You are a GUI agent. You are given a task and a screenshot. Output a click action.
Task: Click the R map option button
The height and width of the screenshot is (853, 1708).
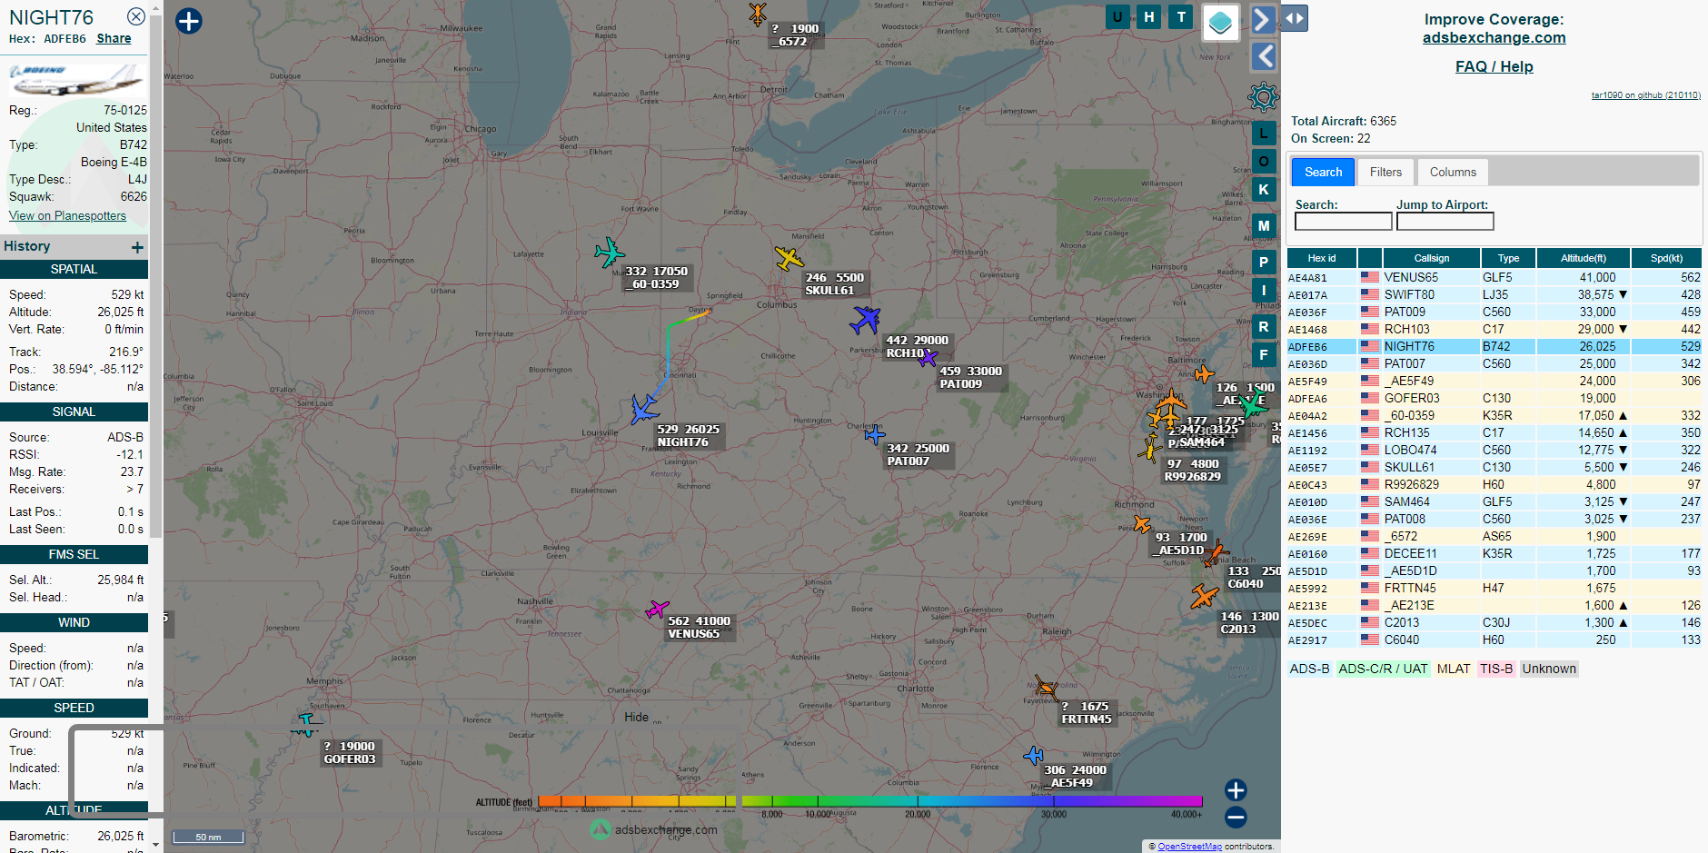[1264, 327]
